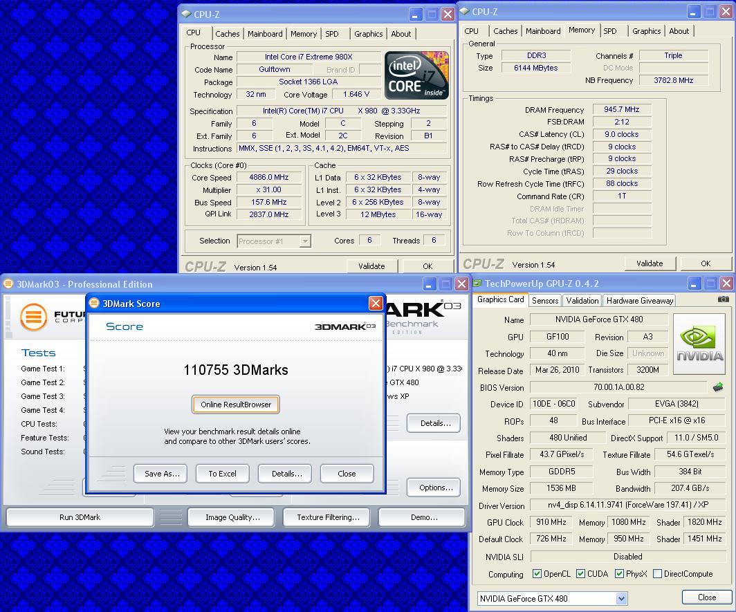
Task: Minimize the left CPU-Z window
Action: point(416,14)
